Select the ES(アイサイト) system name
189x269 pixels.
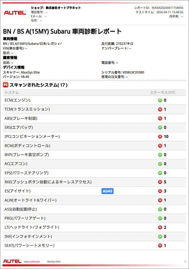pyautogui.click(x=17, y=191)
